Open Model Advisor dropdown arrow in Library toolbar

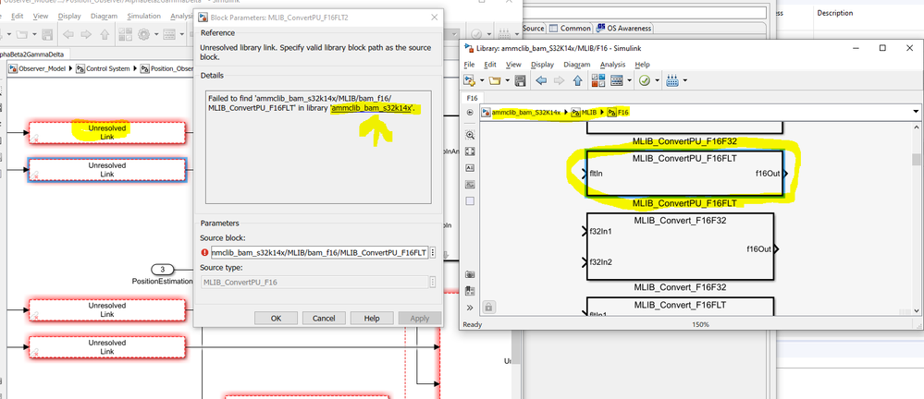[657, 80]
